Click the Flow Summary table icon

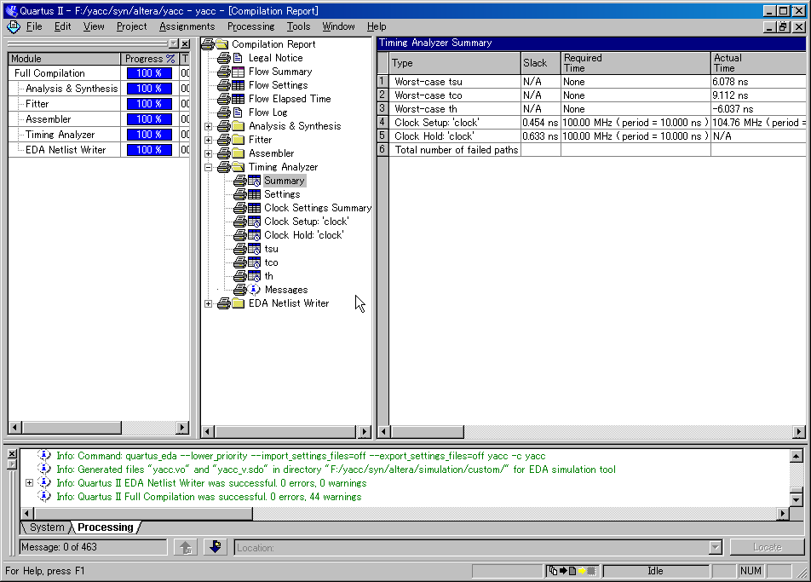239,72
